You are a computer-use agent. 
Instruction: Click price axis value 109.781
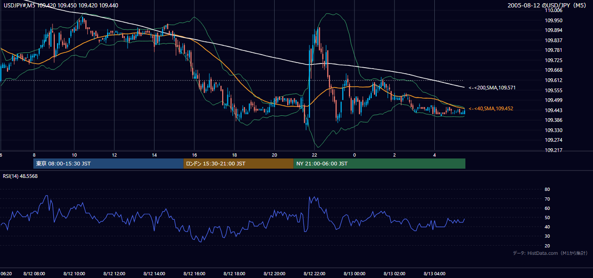click(554, 51)
